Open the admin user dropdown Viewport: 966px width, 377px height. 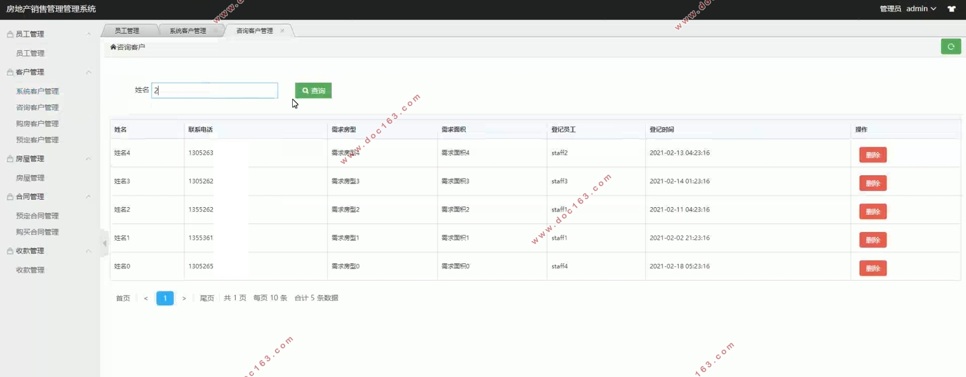[921, 9]
